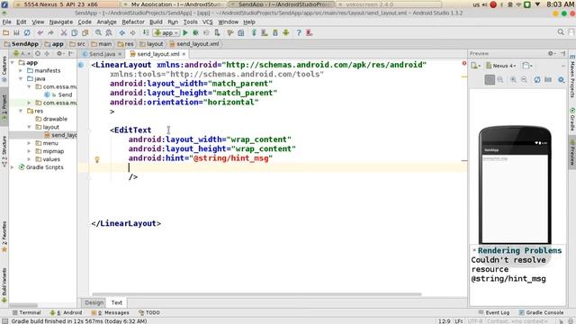Click the Attach debugger icon

coord(217,32)
